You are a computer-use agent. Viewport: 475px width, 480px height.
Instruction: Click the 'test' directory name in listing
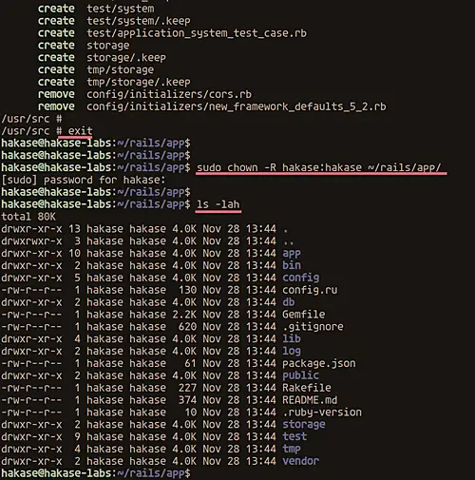(x=294, y=436)
